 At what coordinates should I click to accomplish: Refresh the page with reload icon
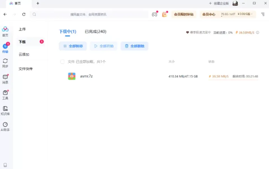point(24,14)
